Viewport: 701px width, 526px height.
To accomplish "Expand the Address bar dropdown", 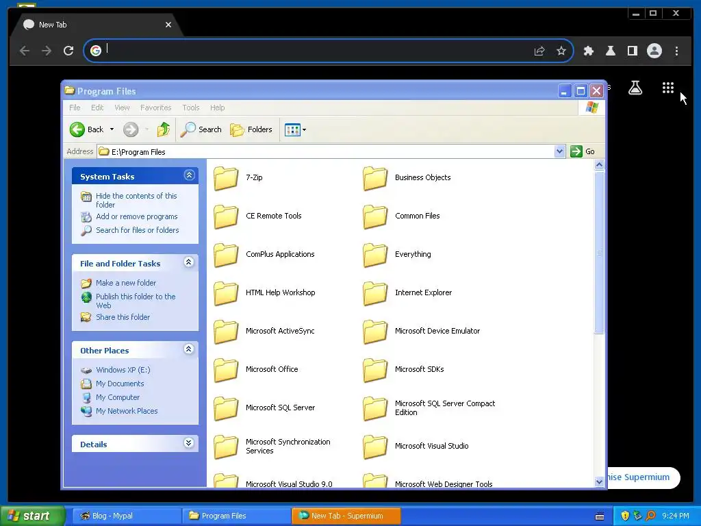I will point(560,151).
